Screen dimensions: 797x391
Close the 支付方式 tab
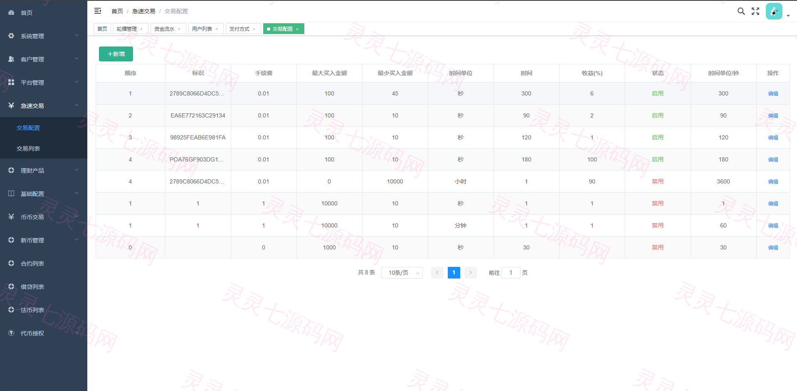[x=254, y=29]
